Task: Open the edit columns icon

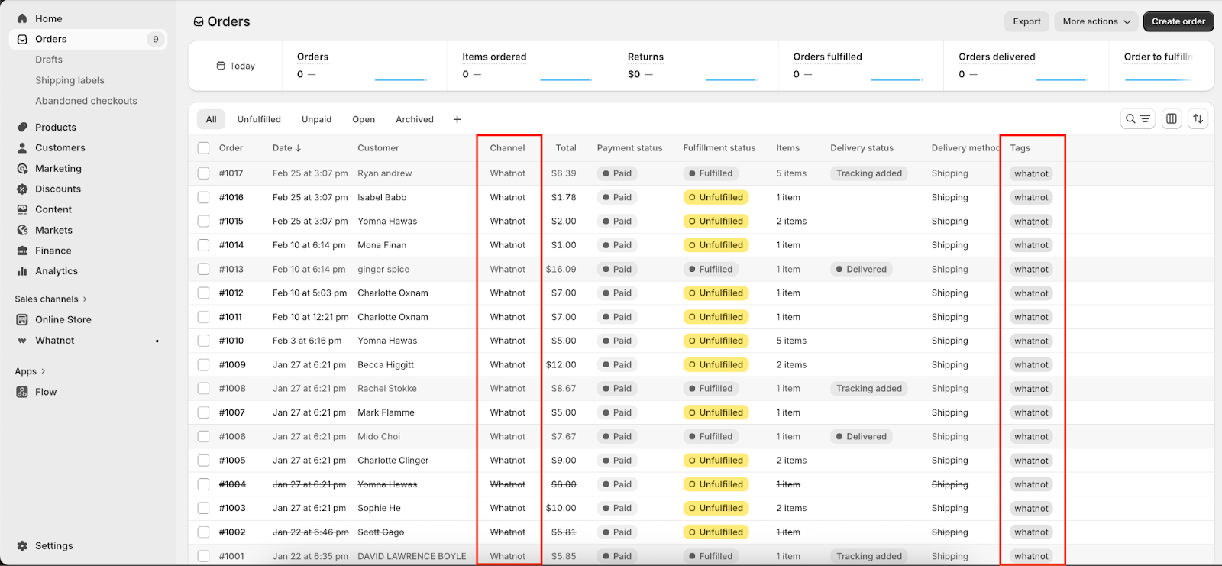Action: [1172, 118]
